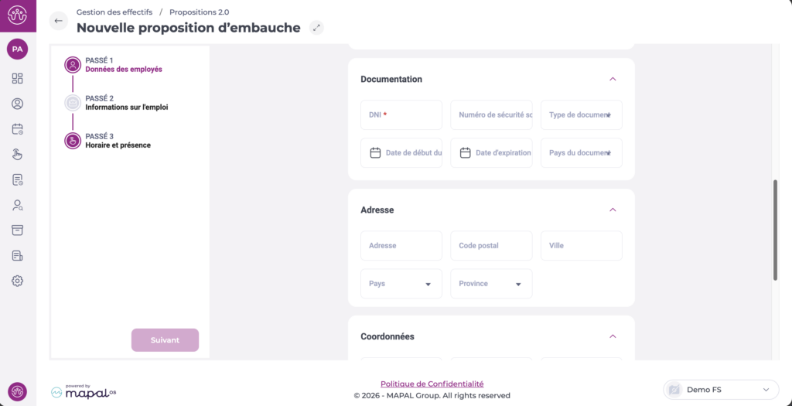This screenshot has height=406, width=792.
Task: Open the Pays dropdown
Action: (x=401, y=284)
